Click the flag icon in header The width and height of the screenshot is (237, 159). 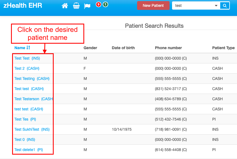coord(87,6)
